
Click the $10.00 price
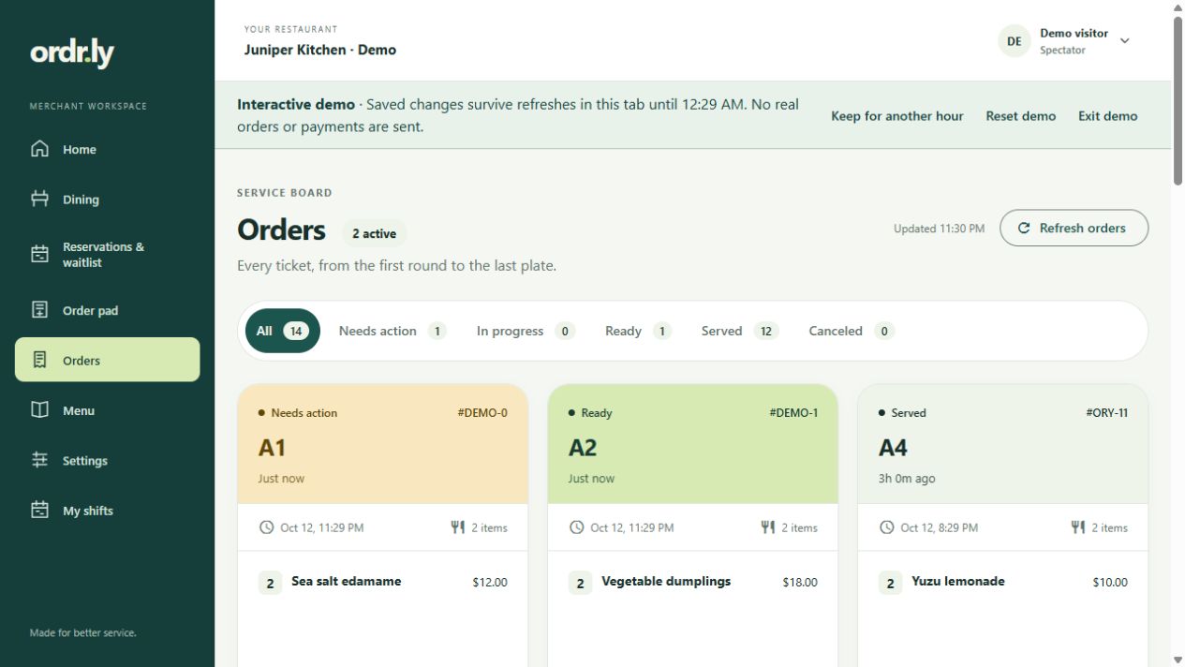coord(1110,582)
